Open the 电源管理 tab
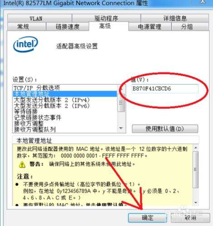The height and width of the screenshot is (226, 213). pyautogui.click(x=150, y=27)
